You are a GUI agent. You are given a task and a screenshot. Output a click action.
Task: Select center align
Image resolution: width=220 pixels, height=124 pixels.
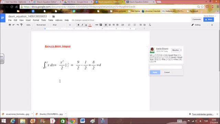click(x=110, y=25)
